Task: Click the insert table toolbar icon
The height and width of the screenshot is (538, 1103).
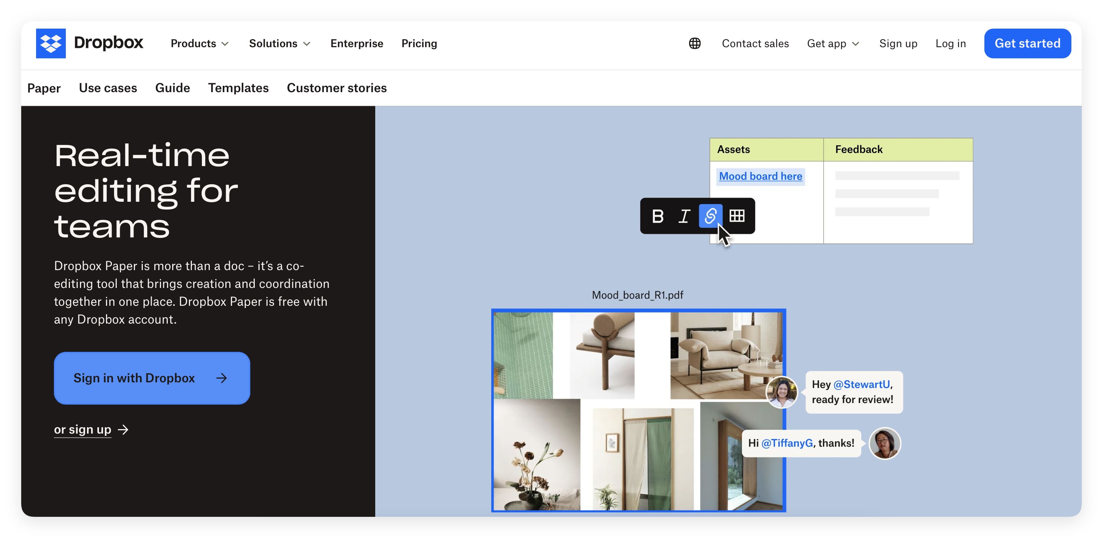Action: (x=737, y=216)
